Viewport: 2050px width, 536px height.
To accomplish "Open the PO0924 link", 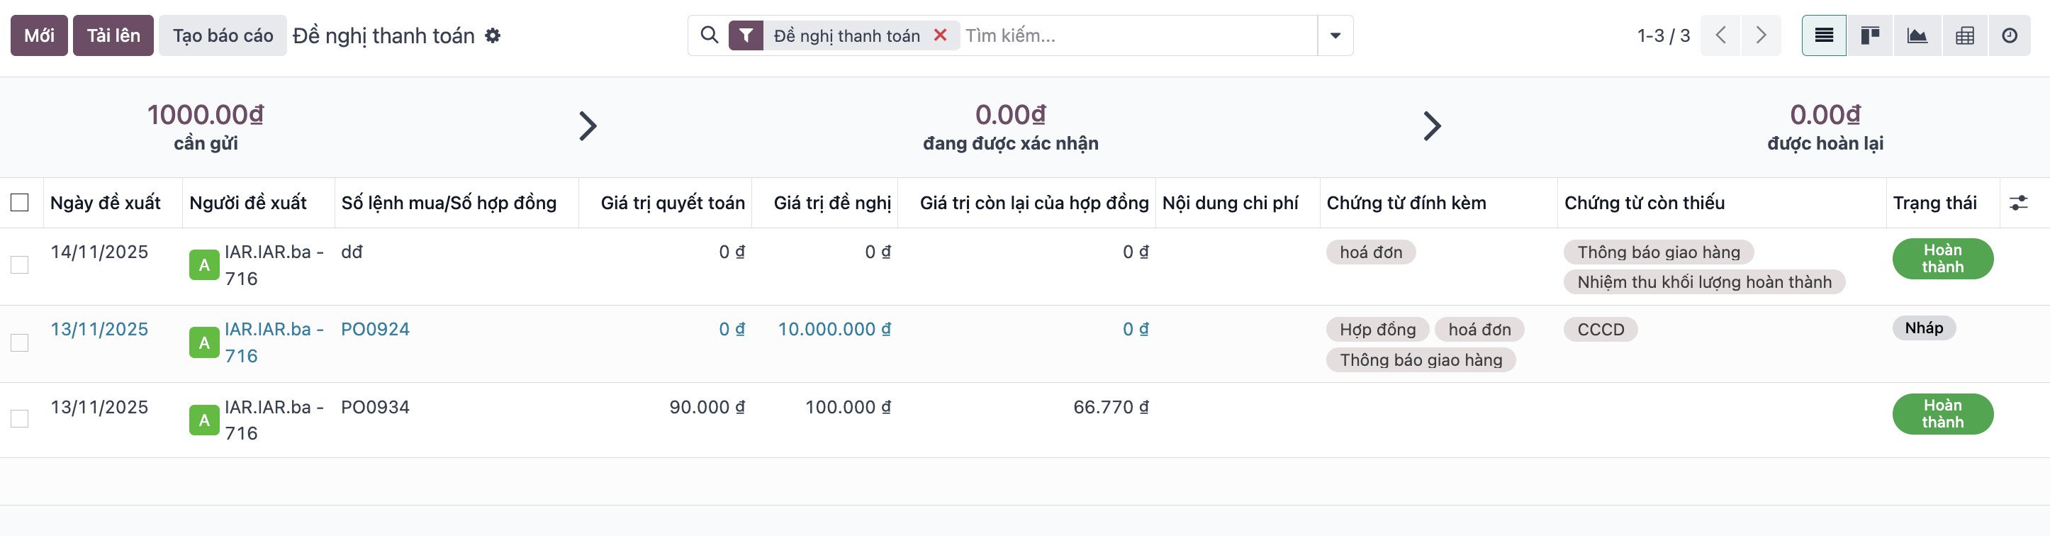I will click(375, 329).
